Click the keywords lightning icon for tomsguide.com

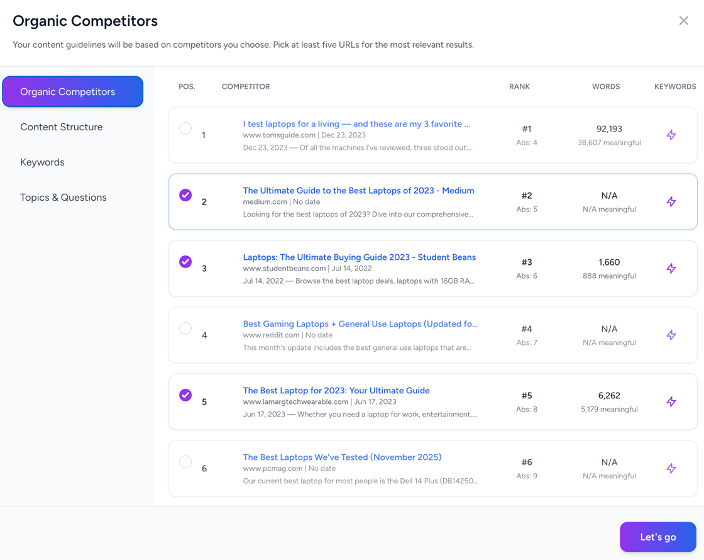(671, 135)
